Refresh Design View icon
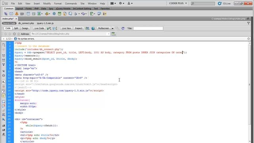Screen dimensions: 254x143 pos(123,28)
